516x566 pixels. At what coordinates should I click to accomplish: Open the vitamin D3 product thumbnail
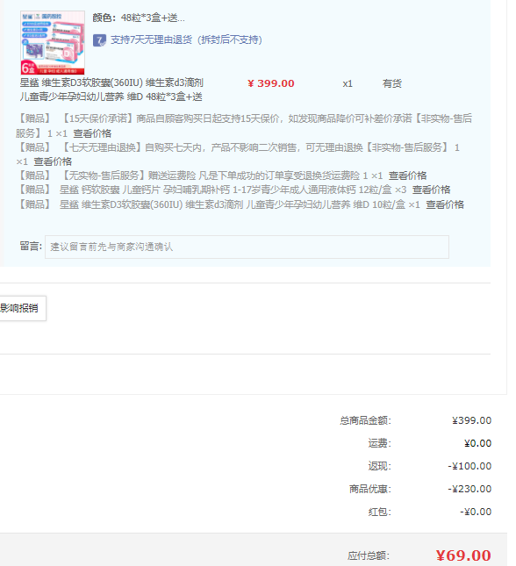coord(53,43)
